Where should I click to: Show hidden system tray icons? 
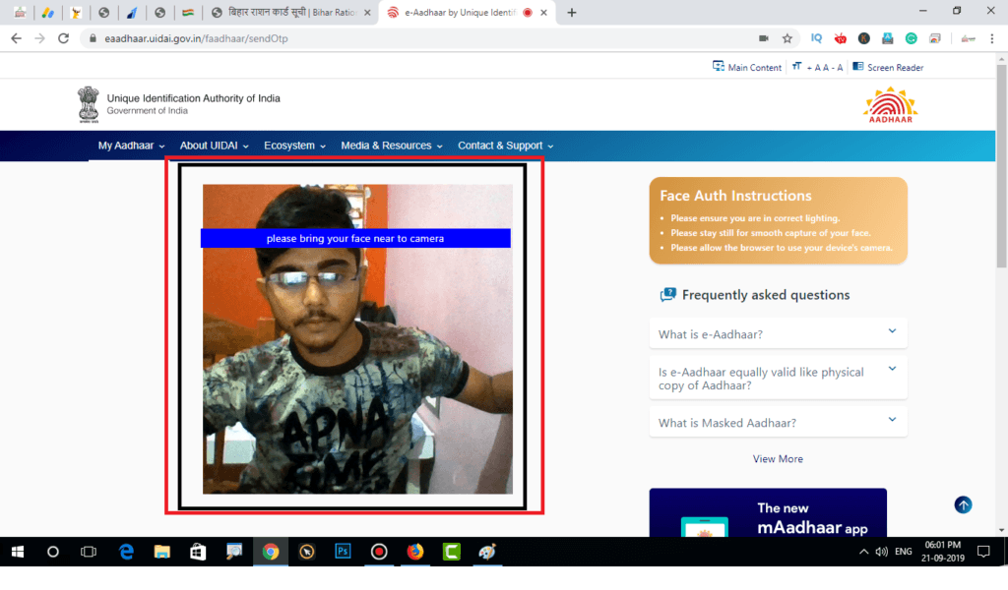(x=863, y=552)
